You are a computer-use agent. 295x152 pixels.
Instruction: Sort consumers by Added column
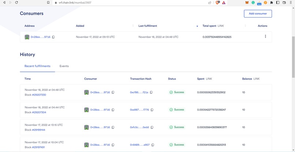tap(133, 26)
